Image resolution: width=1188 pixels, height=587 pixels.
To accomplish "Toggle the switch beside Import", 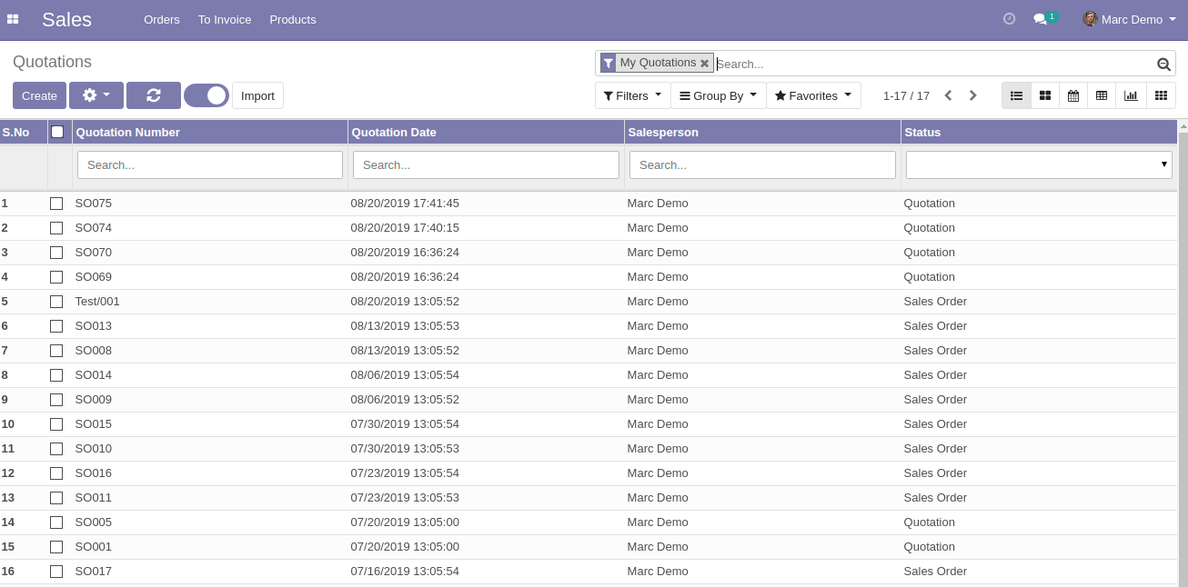I will pyautogui.click(x=206, y=95).
